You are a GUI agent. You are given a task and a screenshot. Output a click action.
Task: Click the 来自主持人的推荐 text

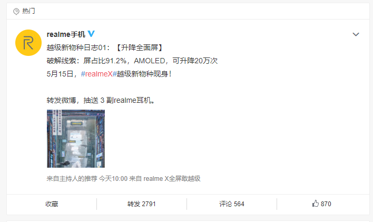tap(72, 179)
